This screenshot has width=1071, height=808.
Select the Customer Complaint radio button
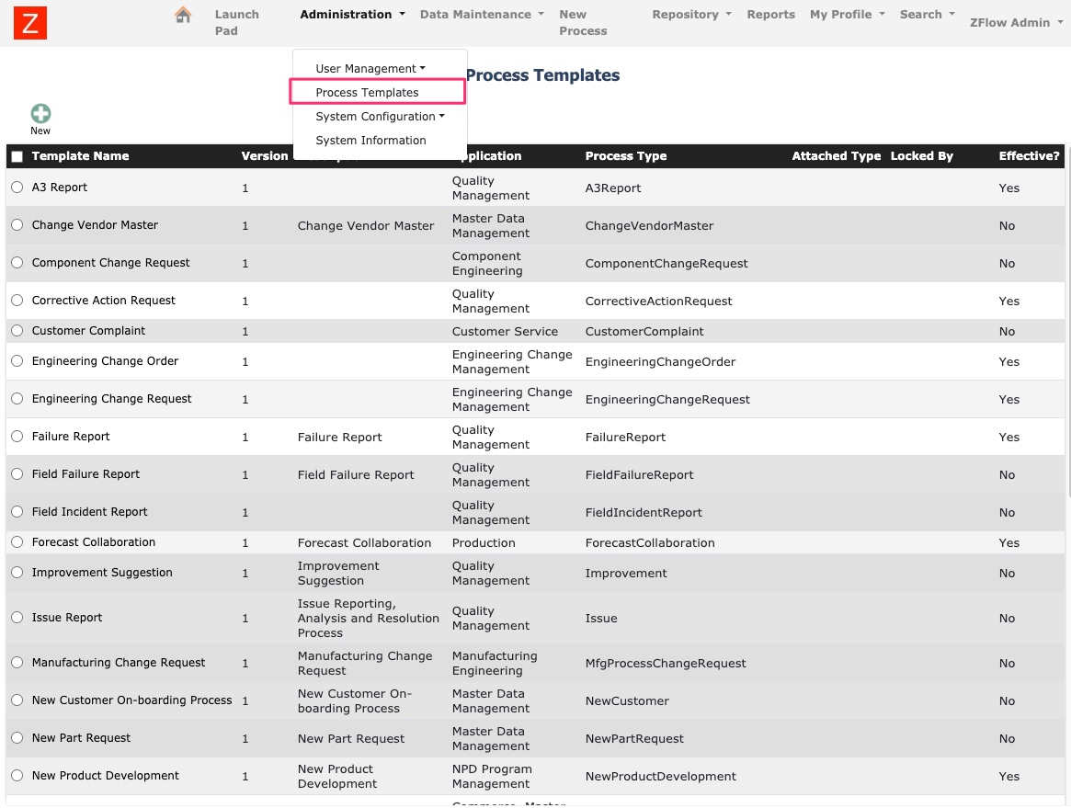pyautogui.click(x=17, y=331)
